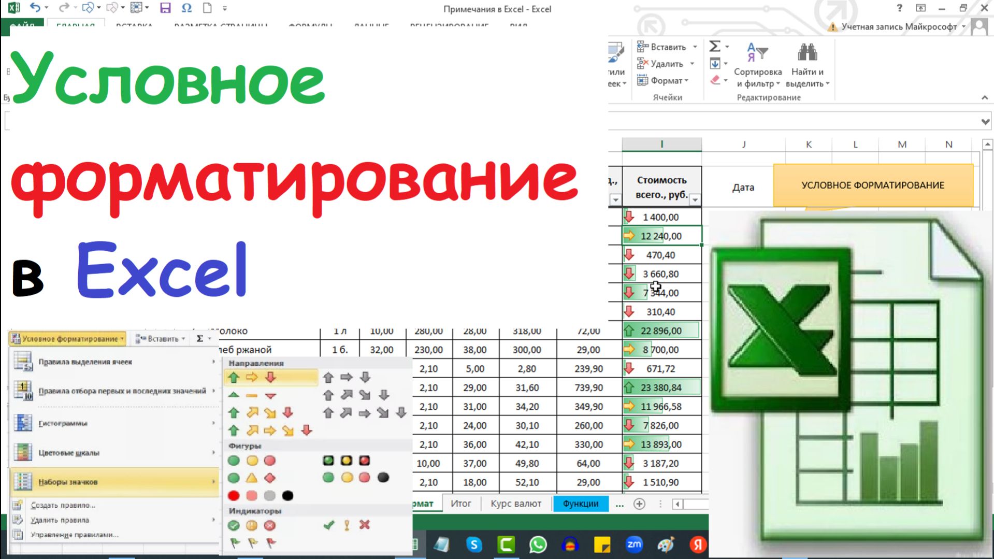Open the Гистограммы submenu
This screenshot has width=994, height=559.
114,424
